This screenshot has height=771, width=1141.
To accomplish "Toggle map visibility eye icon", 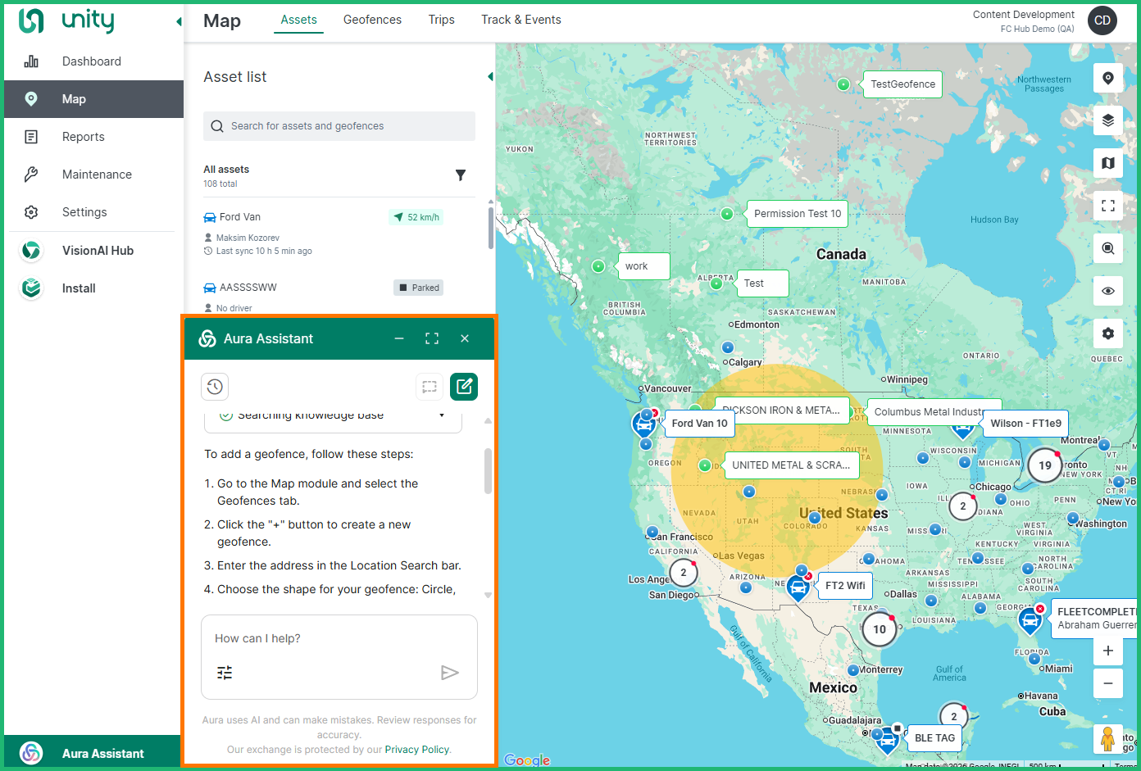I will tap(1107, 291).
